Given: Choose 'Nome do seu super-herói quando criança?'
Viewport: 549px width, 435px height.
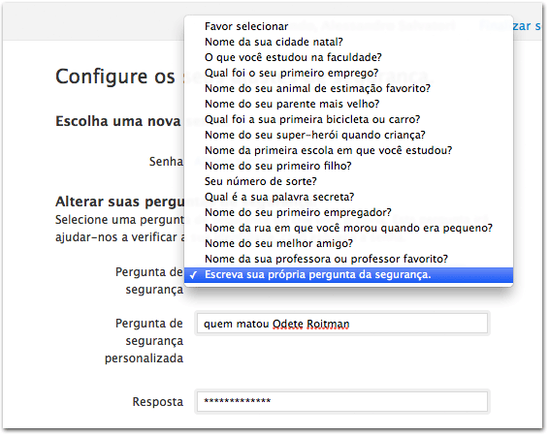Looking at the screenshot, I should pyautogui.click(x=348, y=135).
